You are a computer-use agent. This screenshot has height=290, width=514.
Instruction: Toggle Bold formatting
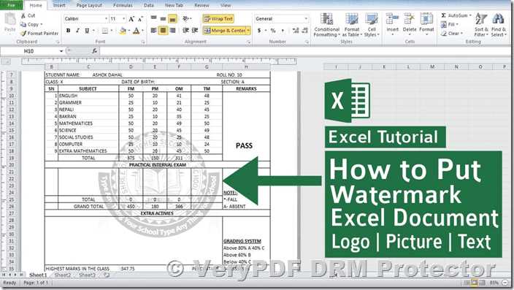click(x=68, y=31)
